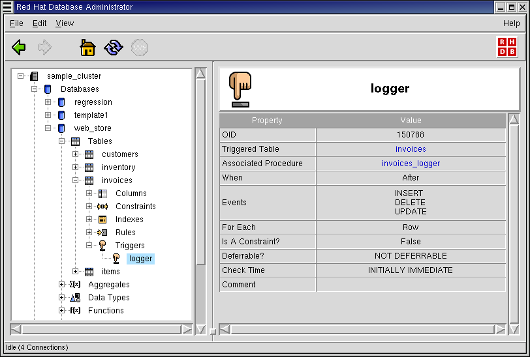Click the tree pane scroll down arrow
The height and width of the screenshot is (357, 530).
[200, 329]
